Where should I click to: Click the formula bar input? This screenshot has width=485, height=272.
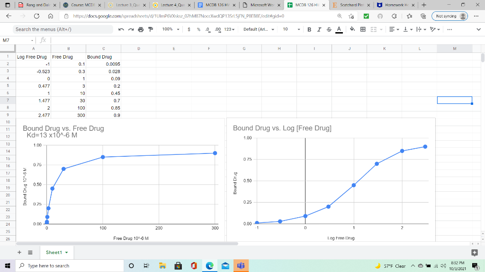coord(266,40)
